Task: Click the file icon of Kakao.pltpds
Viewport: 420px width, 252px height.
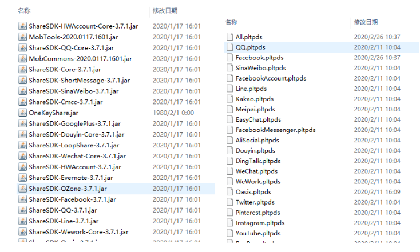Action: 229,99
